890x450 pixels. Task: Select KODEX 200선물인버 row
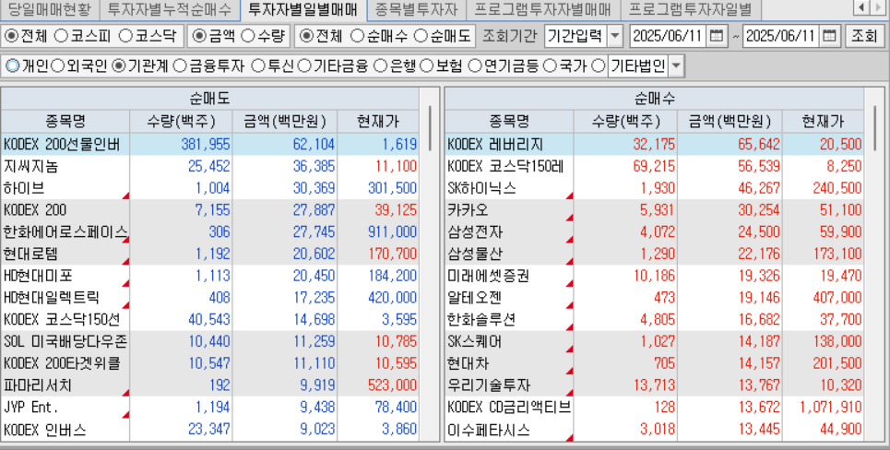click(x=210, y=144)
